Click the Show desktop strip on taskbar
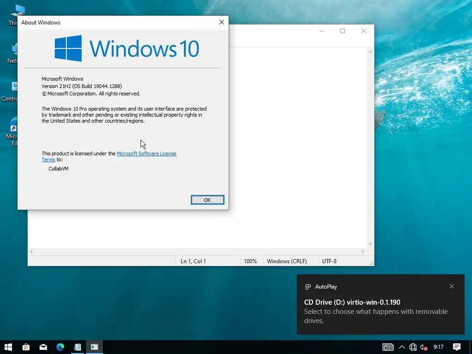This screenshot has height=354, width=472. pos(471,347)
